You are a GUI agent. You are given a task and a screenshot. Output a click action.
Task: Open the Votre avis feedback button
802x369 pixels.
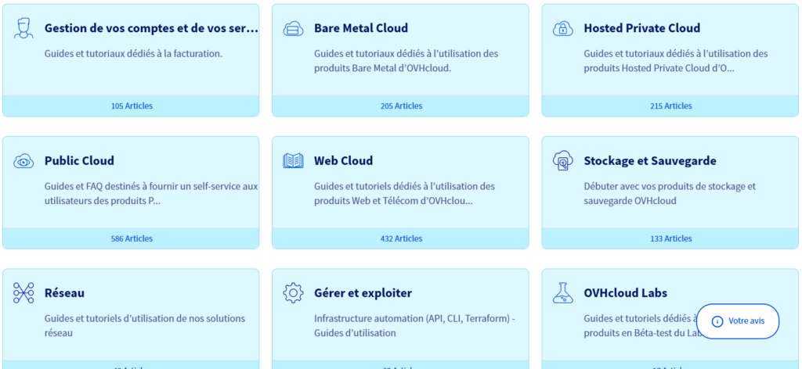(x=738, y=321)
